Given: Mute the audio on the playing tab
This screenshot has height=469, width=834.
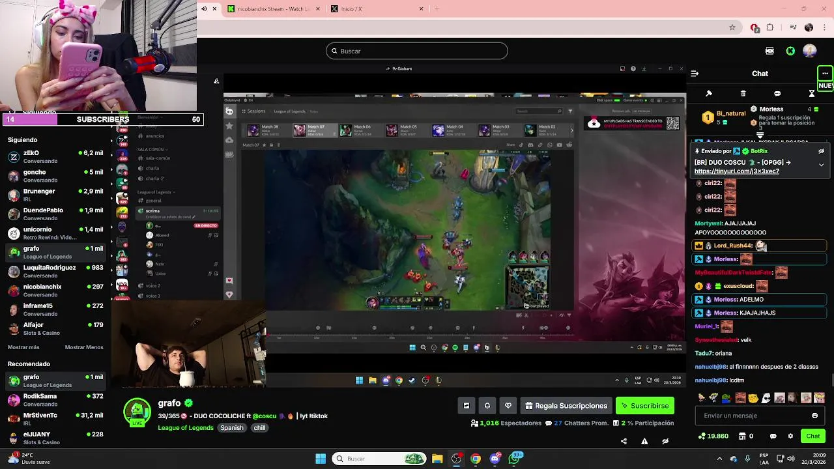Looking at the screenshot, I should (204, 8).
